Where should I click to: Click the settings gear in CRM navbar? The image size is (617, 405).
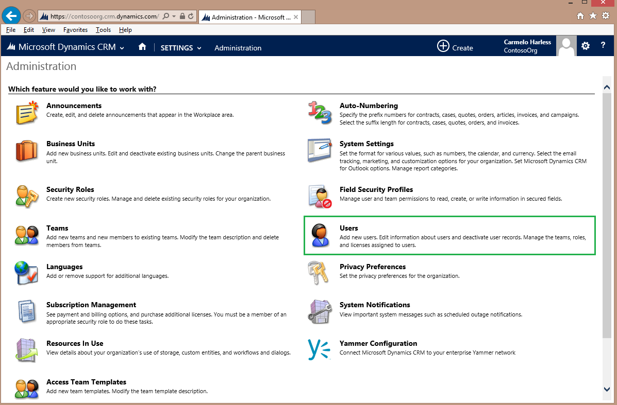[586, 46]
